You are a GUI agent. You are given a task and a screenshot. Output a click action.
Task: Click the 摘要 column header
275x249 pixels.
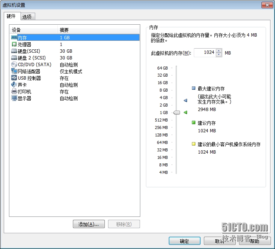[98, 30]
